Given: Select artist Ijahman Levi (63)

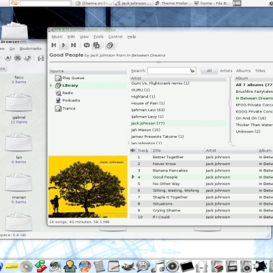Looking at the screenshot, I should (148, 110).
